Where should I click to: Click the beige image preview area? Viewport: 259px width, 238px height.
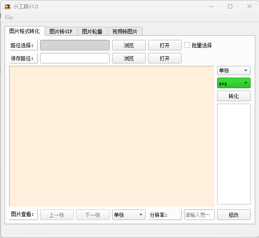click(x=112, y=136)
